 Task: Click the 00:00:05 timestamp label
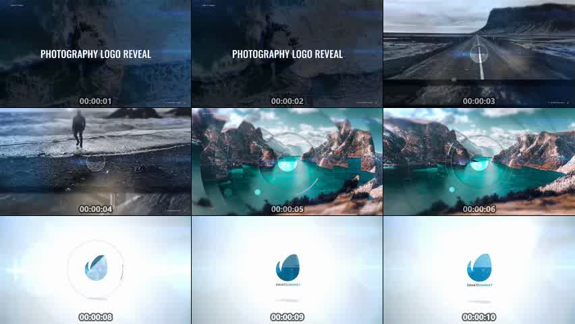click(287, 209)
